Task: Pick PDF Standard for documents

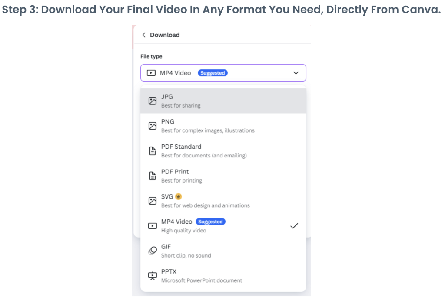Action: click(x=223, y=151)
